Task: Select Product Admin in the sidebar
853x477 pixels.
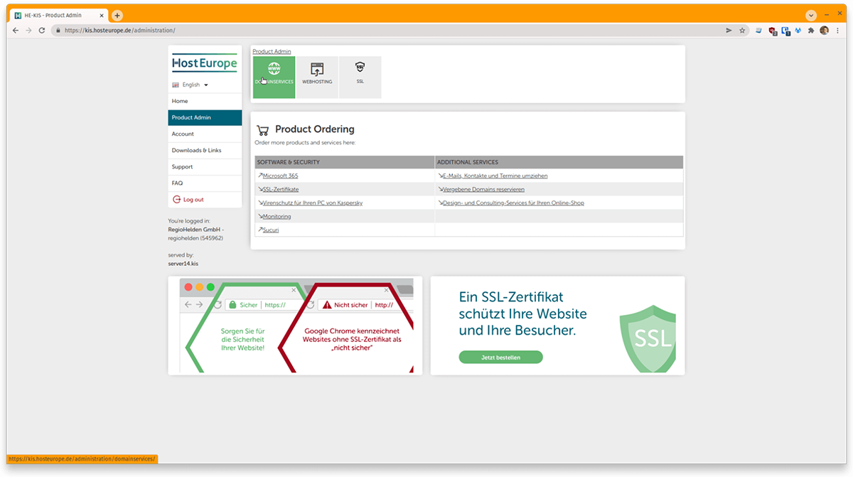Action: 205,117
